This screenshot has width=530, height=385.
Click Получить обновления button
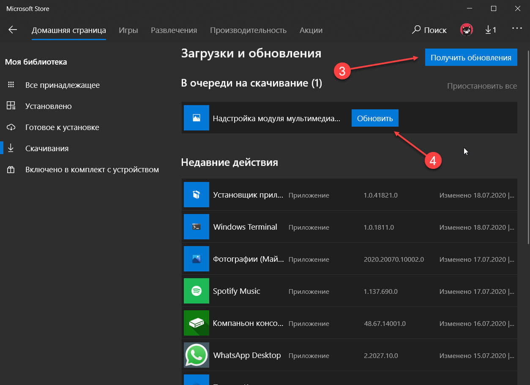click(x=471, y=58)
